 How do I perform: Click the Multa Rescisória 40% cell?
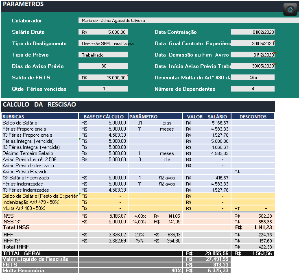click(x=176, y=270)
